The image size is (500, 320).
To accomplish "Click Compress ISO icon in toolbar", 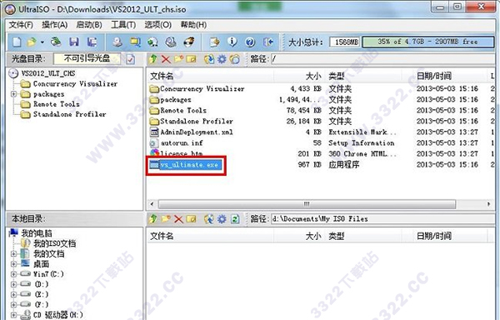I will (x=135, y=42).
